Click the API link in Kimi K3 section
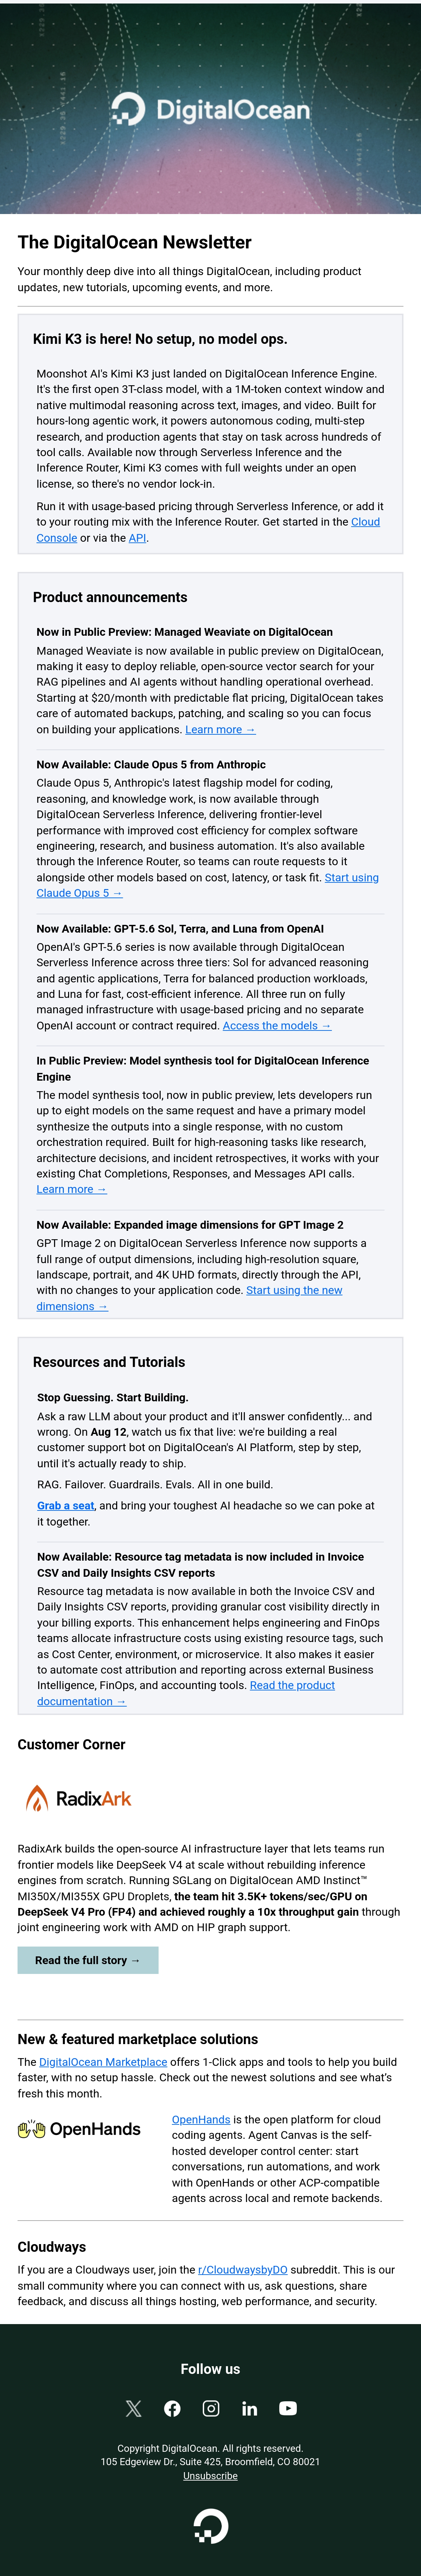The height and width of the screenshot is (2576, 421). tap(137, 538)
